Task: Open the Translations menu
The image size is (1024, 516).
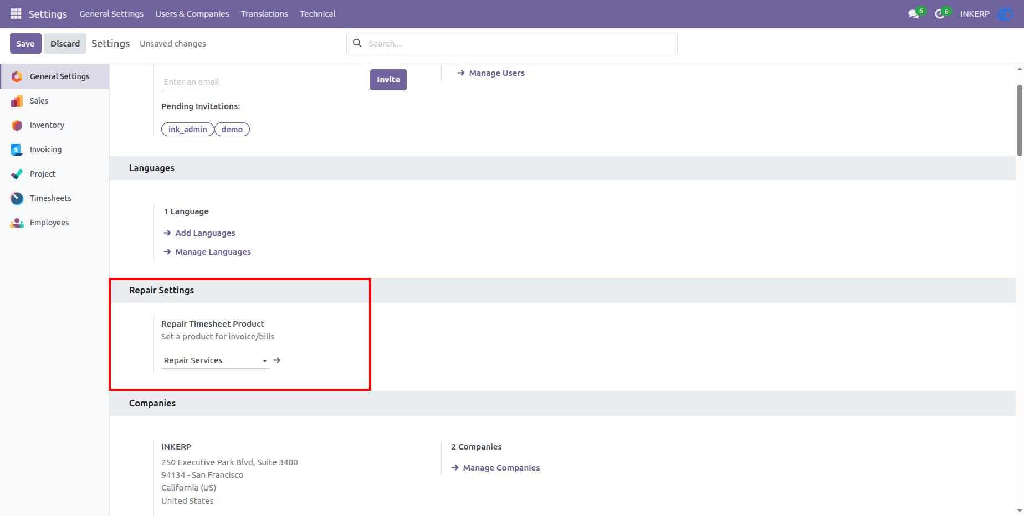Action: tap(264, 14)
